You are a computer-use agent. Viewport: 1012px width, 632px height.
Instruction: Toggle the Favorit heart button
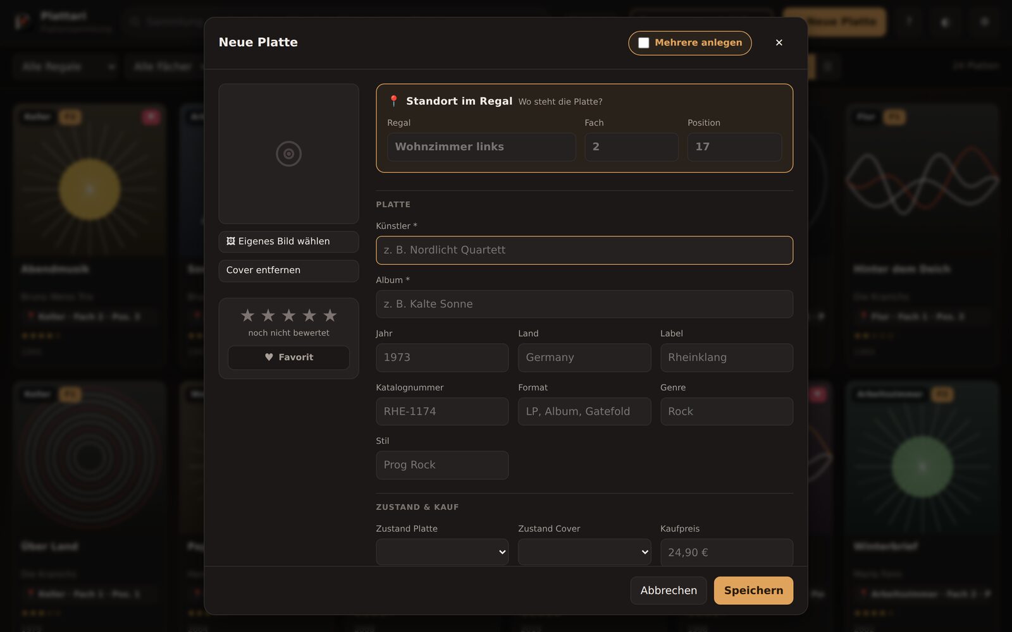288,357
